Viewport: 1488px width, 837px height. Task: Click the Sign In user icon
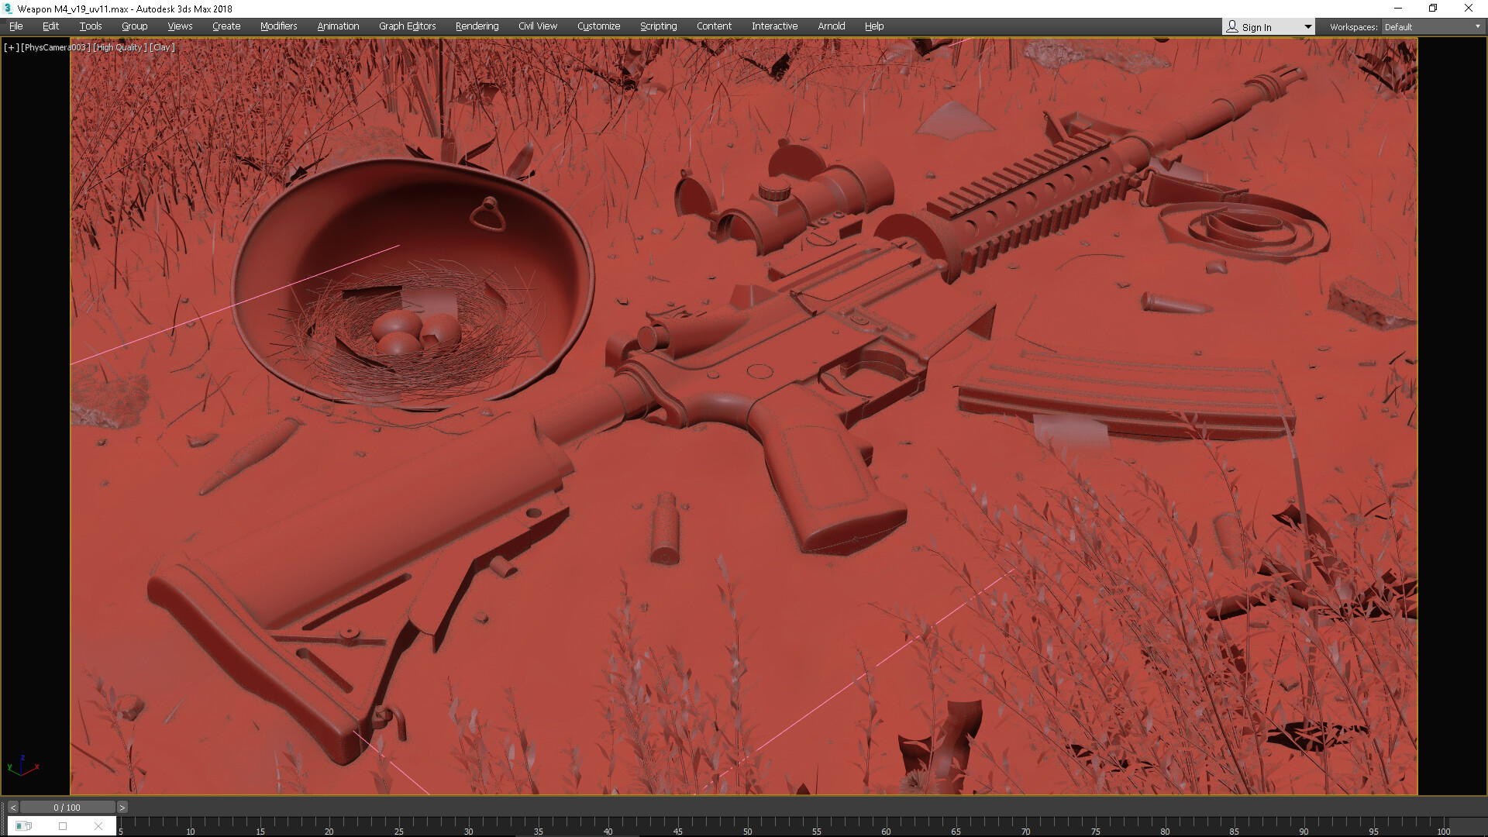(1232, 26)
